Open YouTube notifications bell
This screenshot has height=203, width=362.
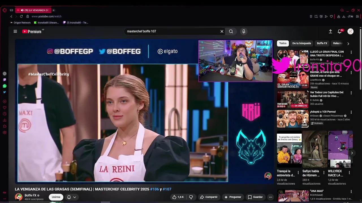click(340, 31)
